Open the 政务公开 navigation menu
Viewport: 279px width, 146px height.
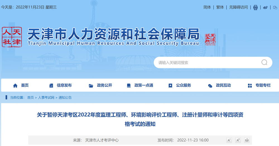[104, 85]
